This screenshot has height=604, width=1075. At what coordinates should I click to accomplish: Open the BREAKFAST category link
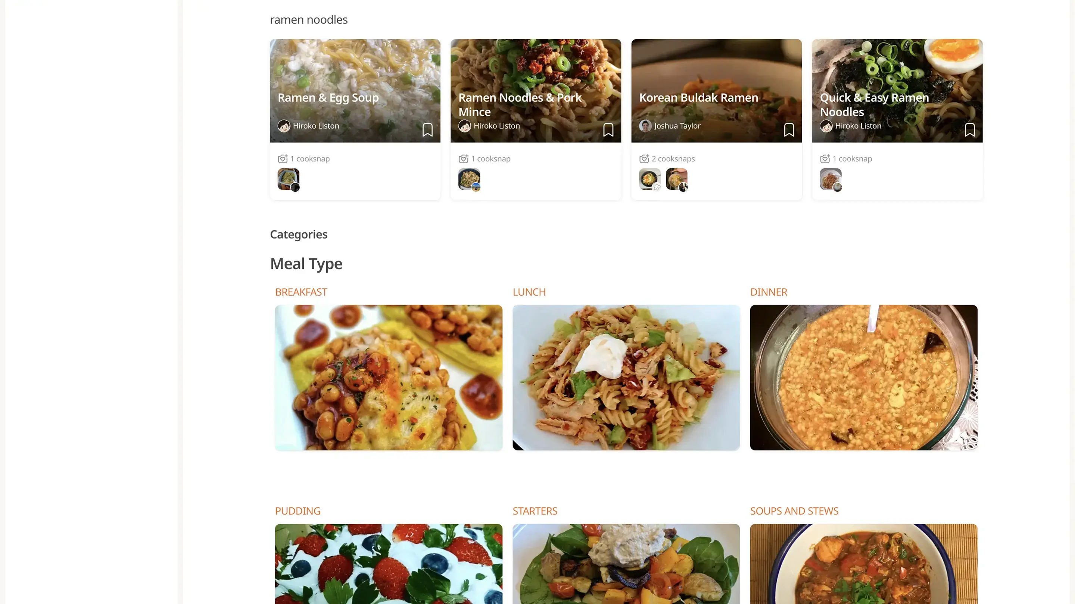pyautogui.click(x=301, y=292)
